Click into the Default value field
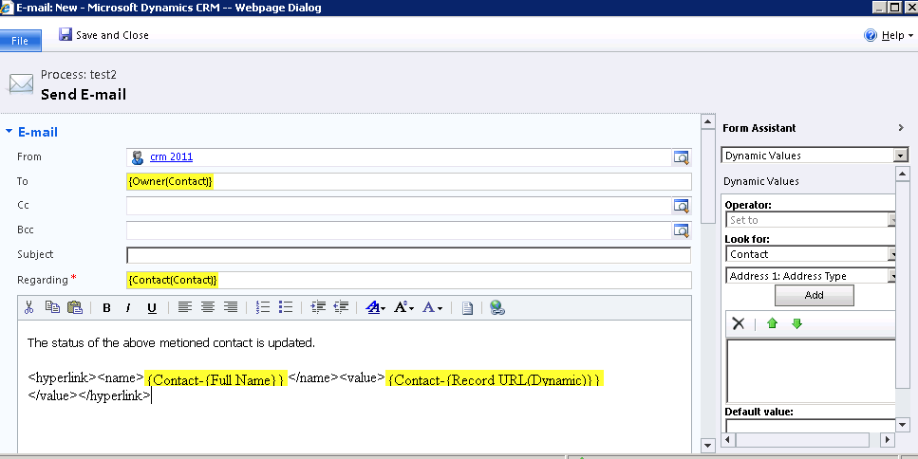 coord(811,425)
